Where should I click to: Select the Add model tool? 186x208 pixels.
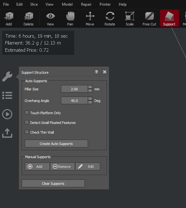(x=9, y=19)
